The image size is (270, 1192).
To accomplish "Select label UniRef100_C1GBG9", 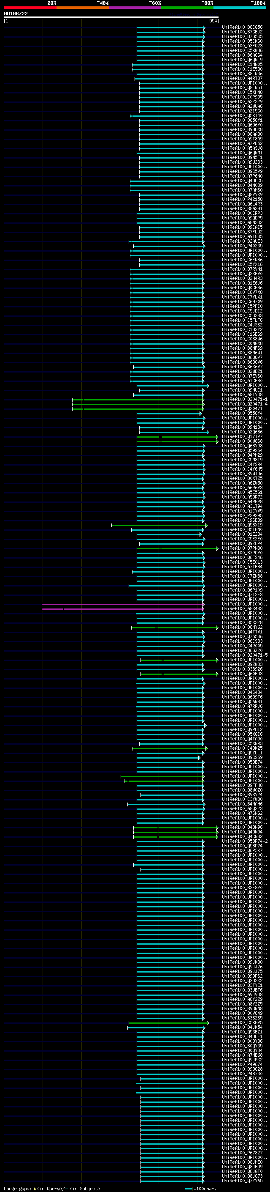I will point(242,334).
